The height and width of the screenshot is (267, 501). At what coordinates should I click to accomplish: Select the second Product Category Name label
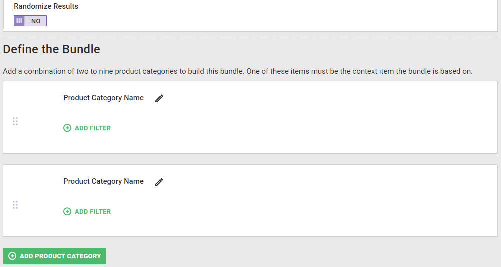click(103, 181)
